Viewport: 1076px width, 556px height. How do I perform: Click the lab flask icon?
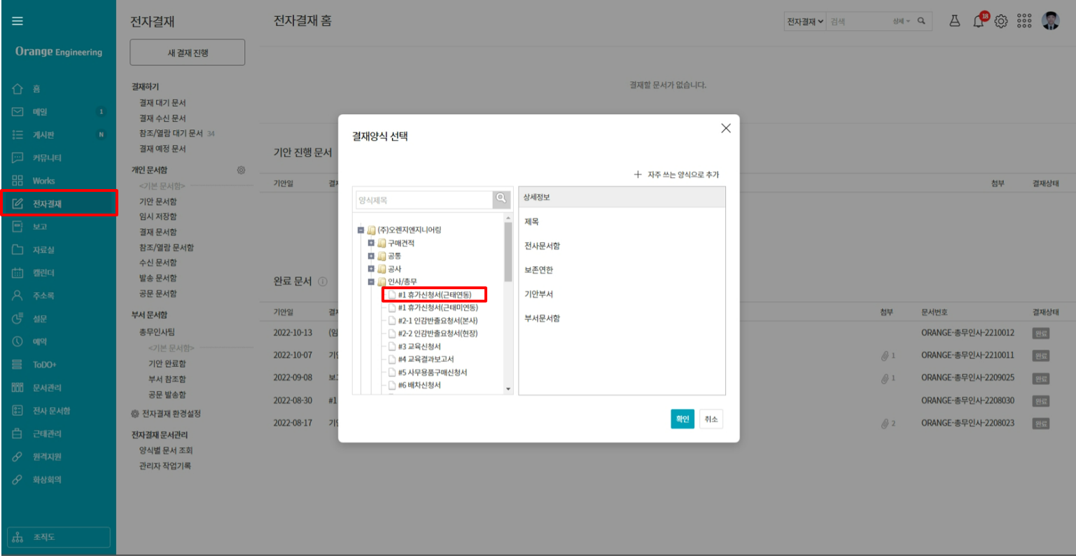[x=954, y=21]
